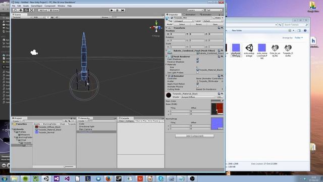
Task: Open the RGB render mode dropdown
Action: coord(39,17)
